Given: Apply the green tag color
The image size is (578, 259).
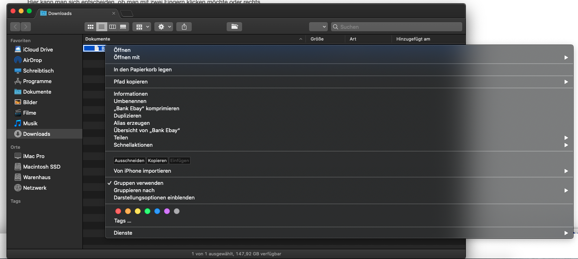Looking at the screenshot, I should [x=147, y=211].
